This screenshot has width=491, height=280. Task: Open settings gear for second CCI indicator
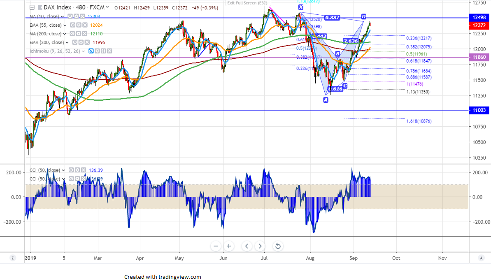coord(77,178)
